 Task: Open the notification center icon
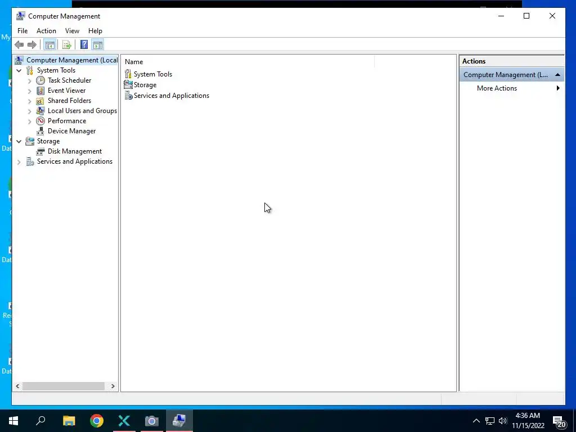pos(559,421)
